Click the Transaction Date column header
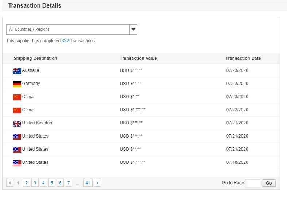Screen dimensions: 287x197 click(x=243, y=58)
